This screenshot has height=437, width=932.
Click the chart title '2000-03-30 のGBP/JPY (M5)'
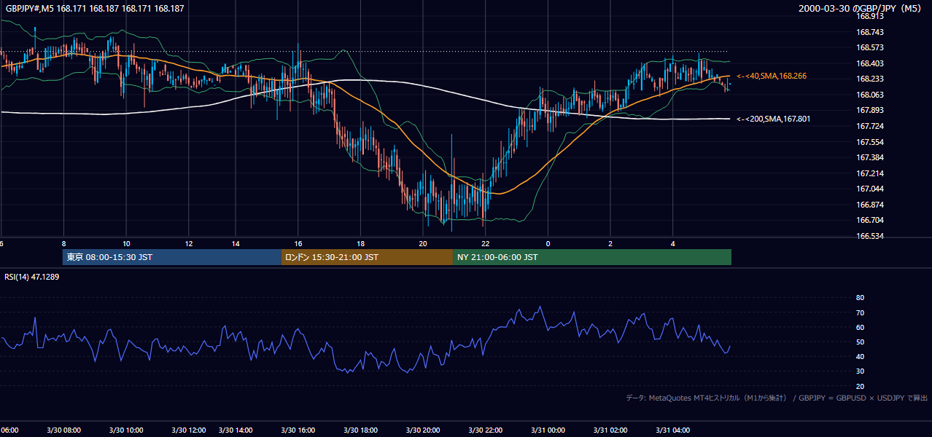tap(861, 8)
